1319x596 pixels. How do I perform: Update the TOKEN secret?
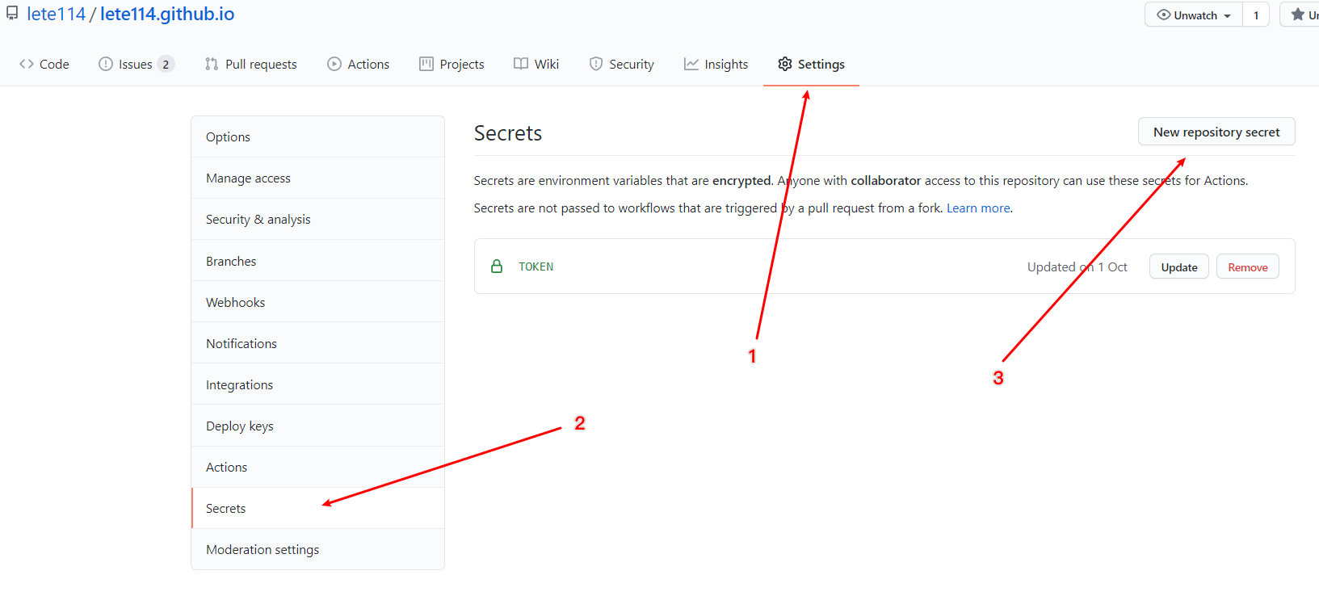pos(1178,266)
